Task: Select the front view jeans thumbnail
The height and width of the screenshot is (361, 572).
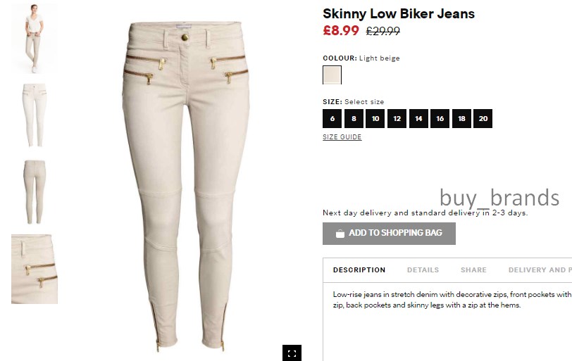Action: pos(35,115)
